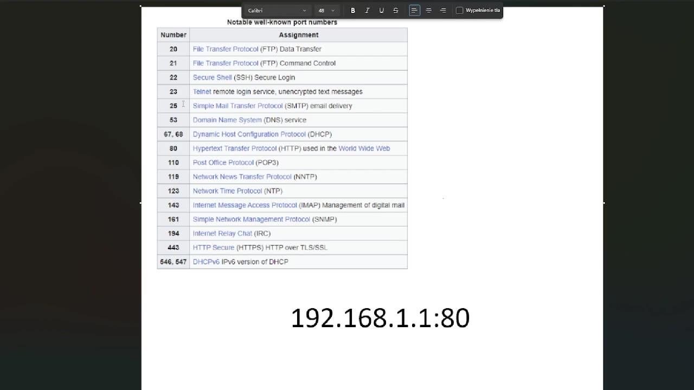Open File Transfer Protocol link in Command Control row
This screenshot has height=390, width=694.
pos(226,63)
